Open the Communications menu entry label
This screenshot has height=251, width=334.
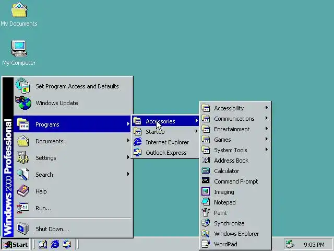(x=234, y=119)
